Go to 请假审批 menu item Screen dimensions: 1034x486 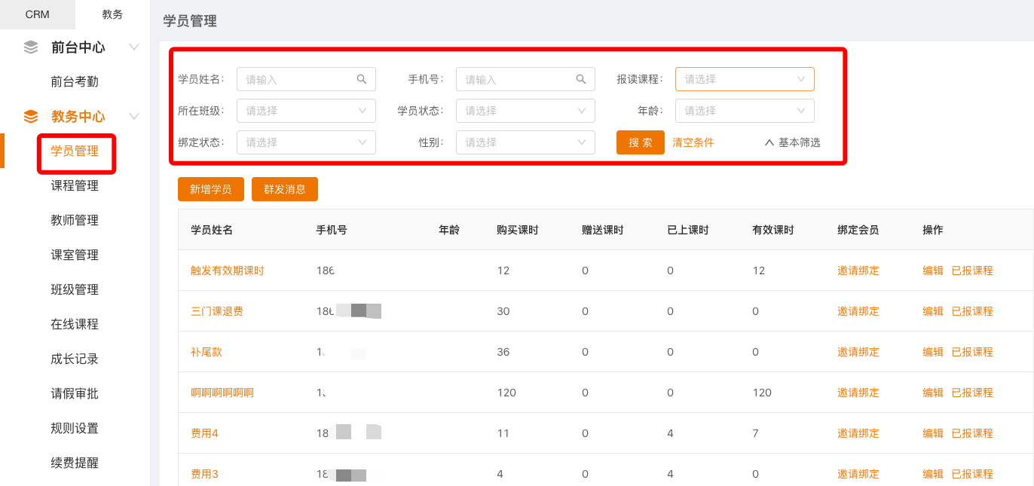pos(75,394)
